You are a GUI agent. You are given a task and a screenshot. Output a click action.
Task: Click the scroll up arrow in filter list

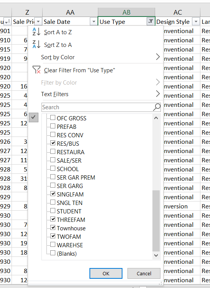click(x=156, y=118)
